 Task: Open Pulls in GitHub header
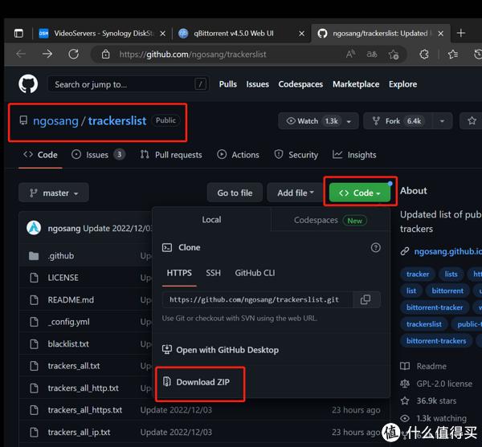(x=228, y=84)
